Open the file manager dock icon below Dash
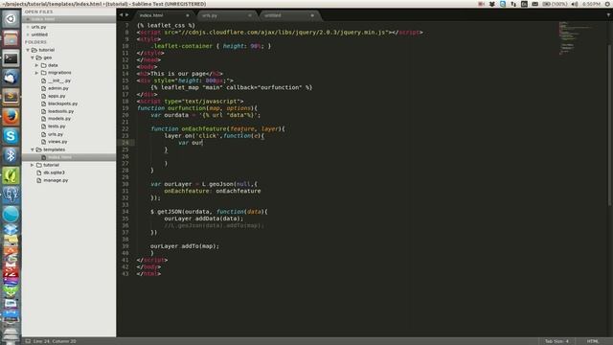Image resolution: width=613 pixels, height=345 pixels. tap(11, 38)
